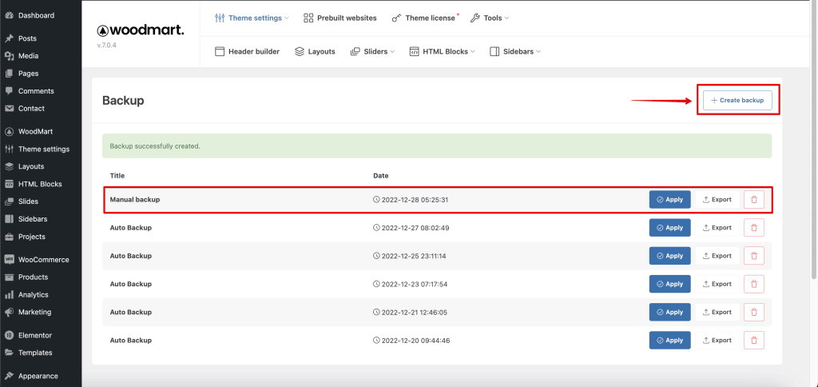This screenshot has height=387, width=818.
Task: Delete the Manual backup using trash icon
Action: [753, 200]
